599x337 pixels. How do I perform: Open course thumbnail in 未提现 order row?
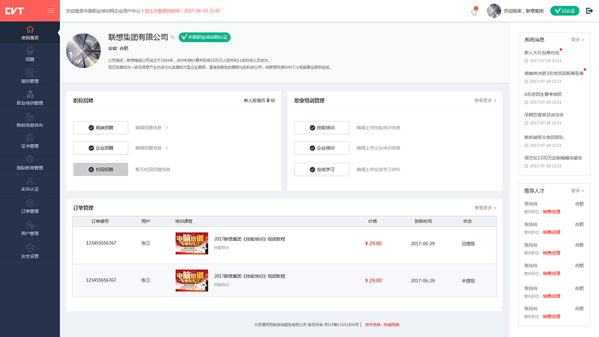[192, 280]
